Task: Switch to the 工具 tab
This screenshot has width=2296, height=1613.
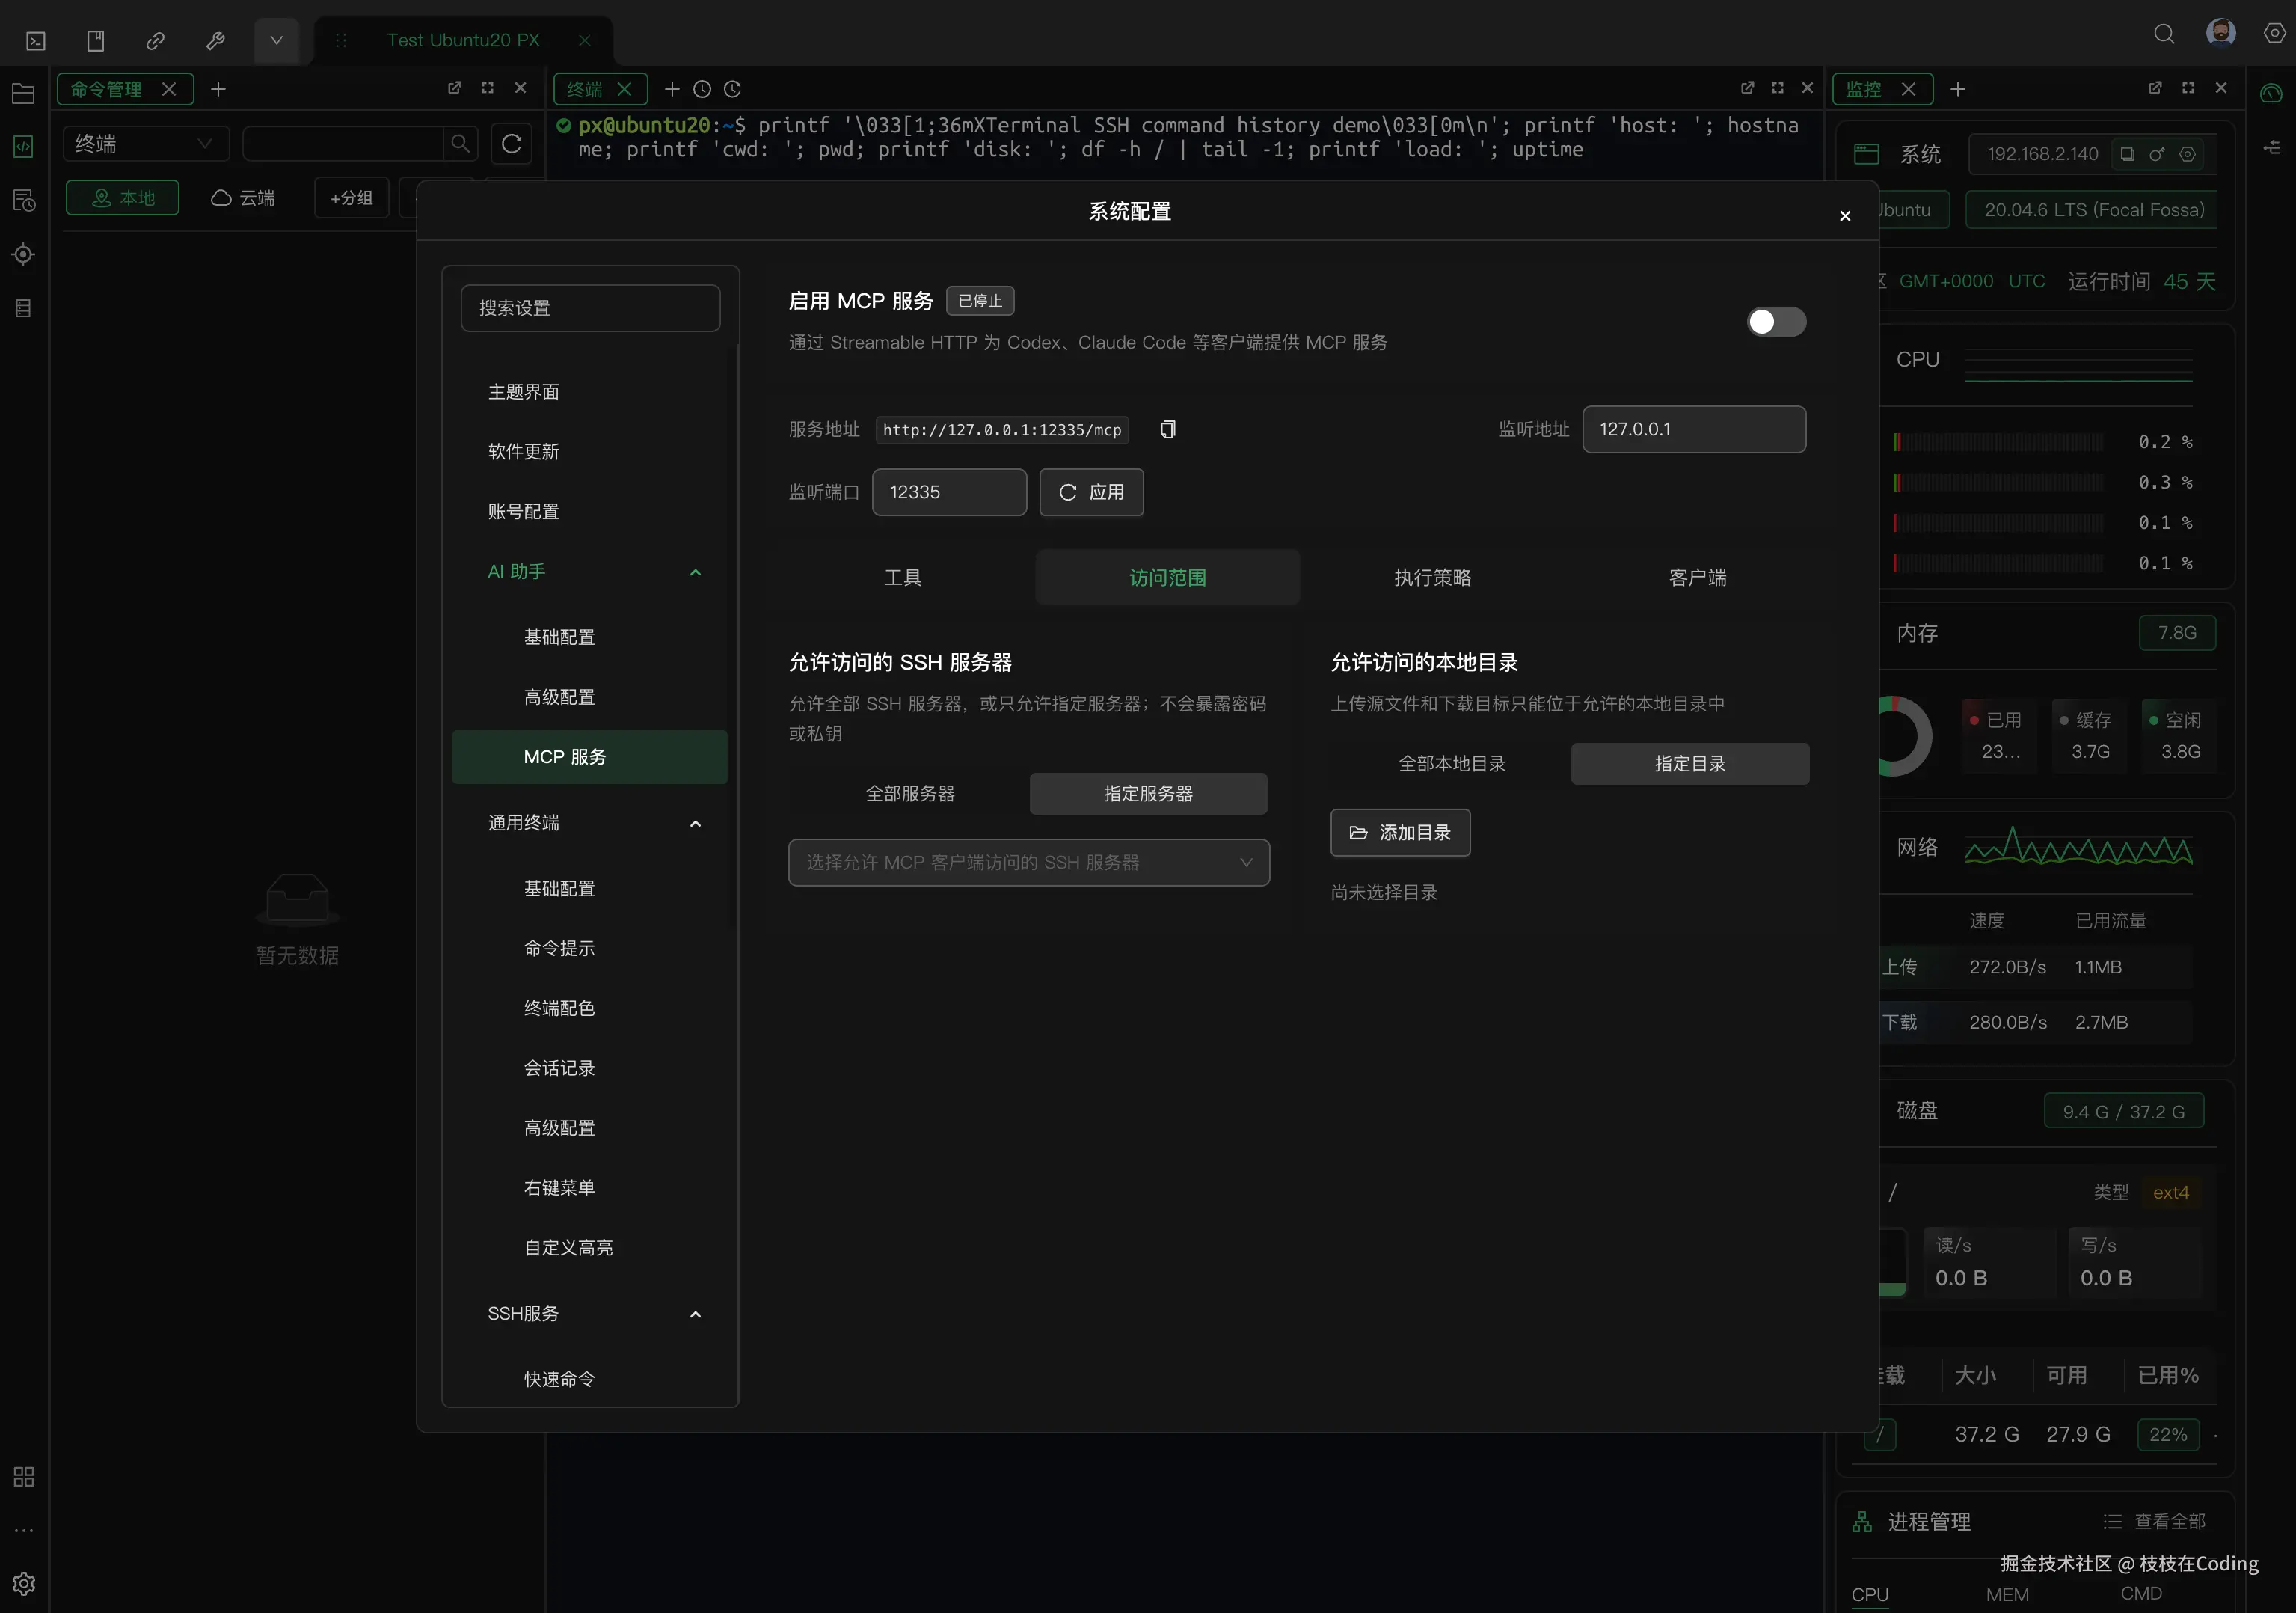Action: point(903,578)
